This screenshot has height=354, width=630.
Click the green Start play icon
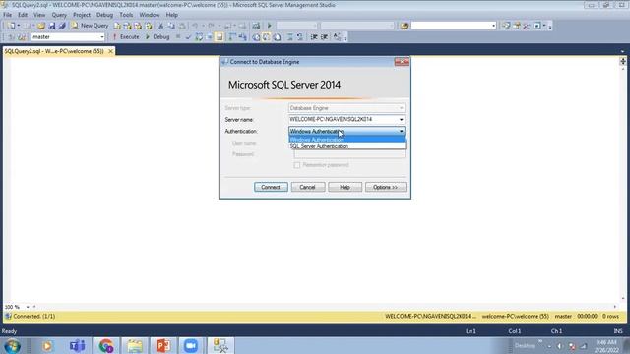pos(269,26)
